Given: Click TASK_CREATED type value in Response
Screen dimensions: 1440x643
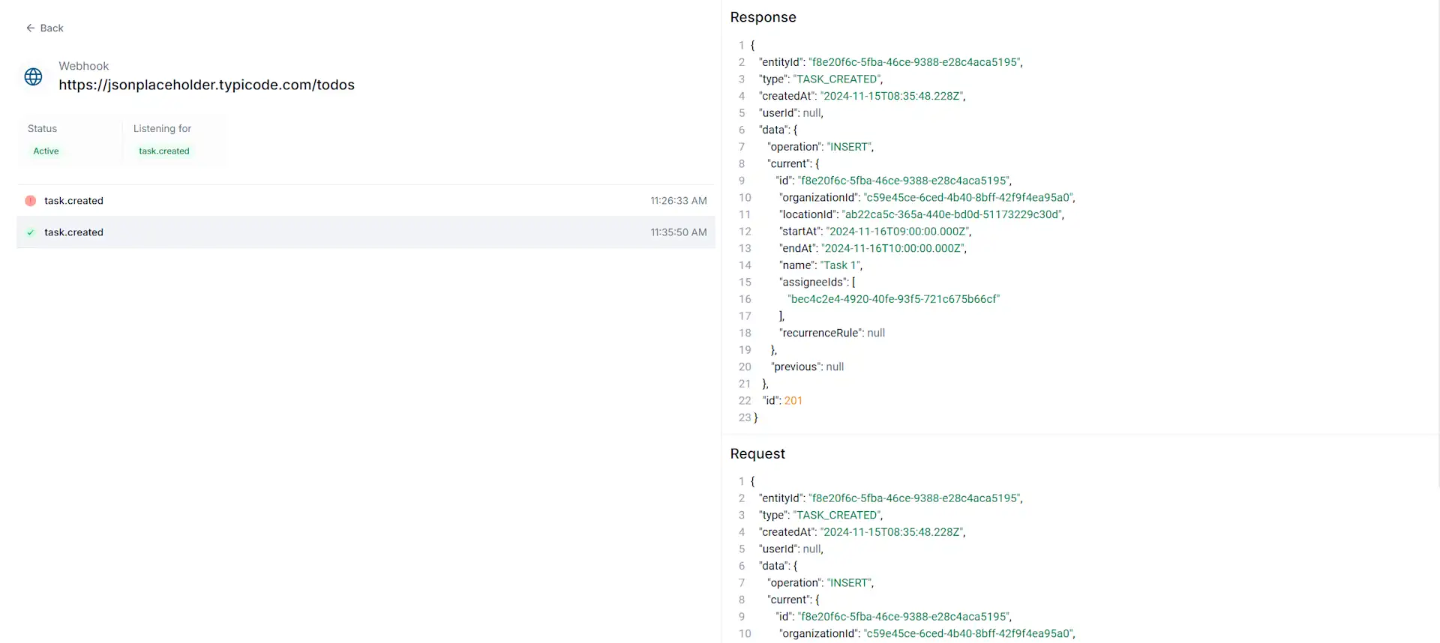Looking at the screenshot, I should (x=837, y=79).
